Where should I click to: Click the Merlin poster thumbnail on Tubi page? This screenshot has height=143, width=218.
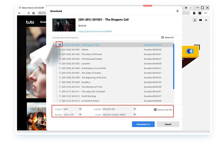coord(37,117)
